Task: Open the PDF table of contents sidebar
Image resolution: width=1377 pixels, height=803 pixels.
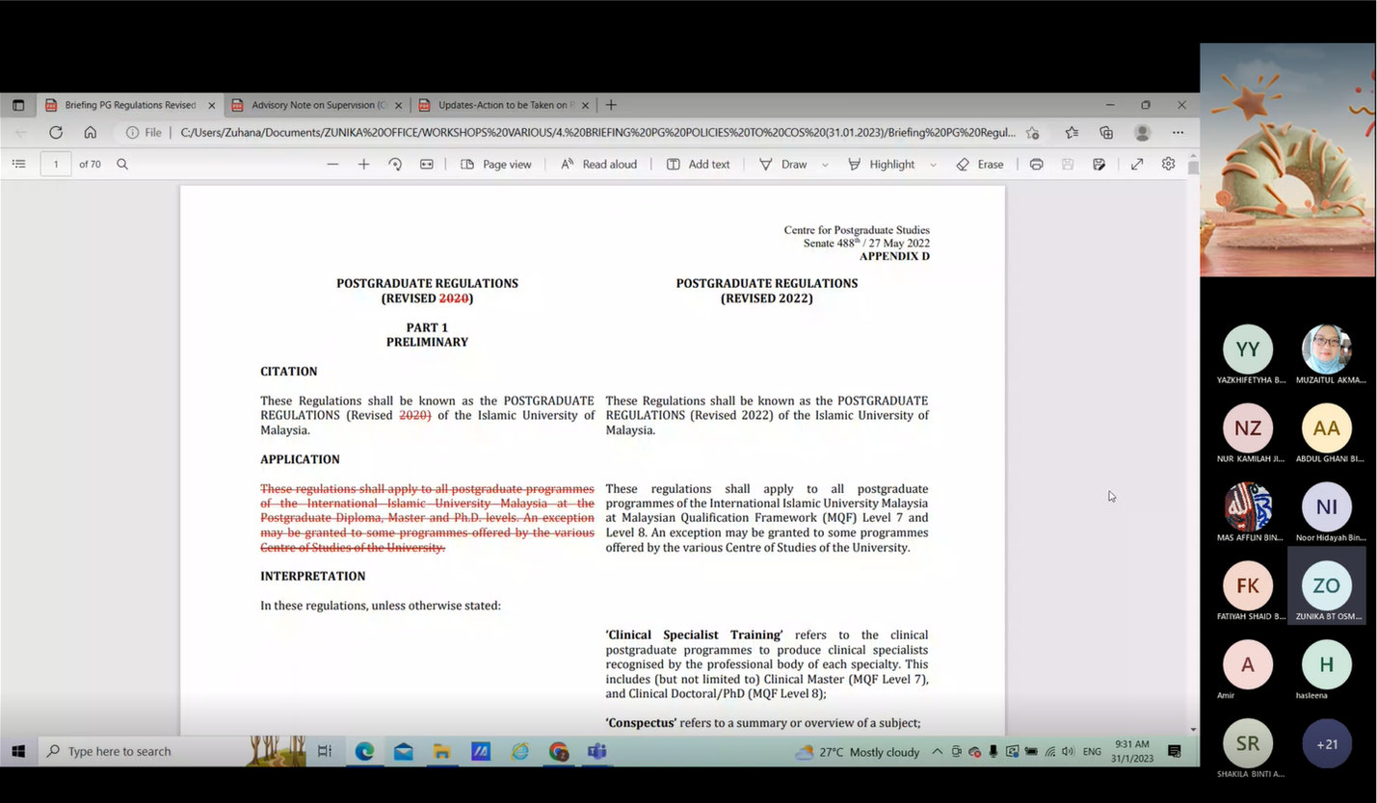Action: (x=18, y=164)
